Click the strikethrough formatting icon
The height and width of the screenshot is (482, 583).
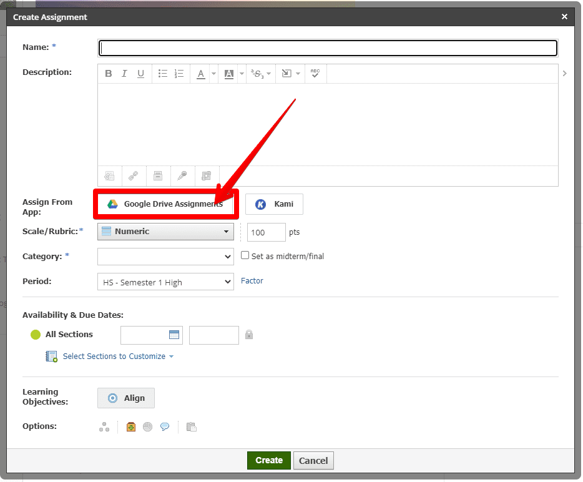pyautogui.click(x=257, y=74)
